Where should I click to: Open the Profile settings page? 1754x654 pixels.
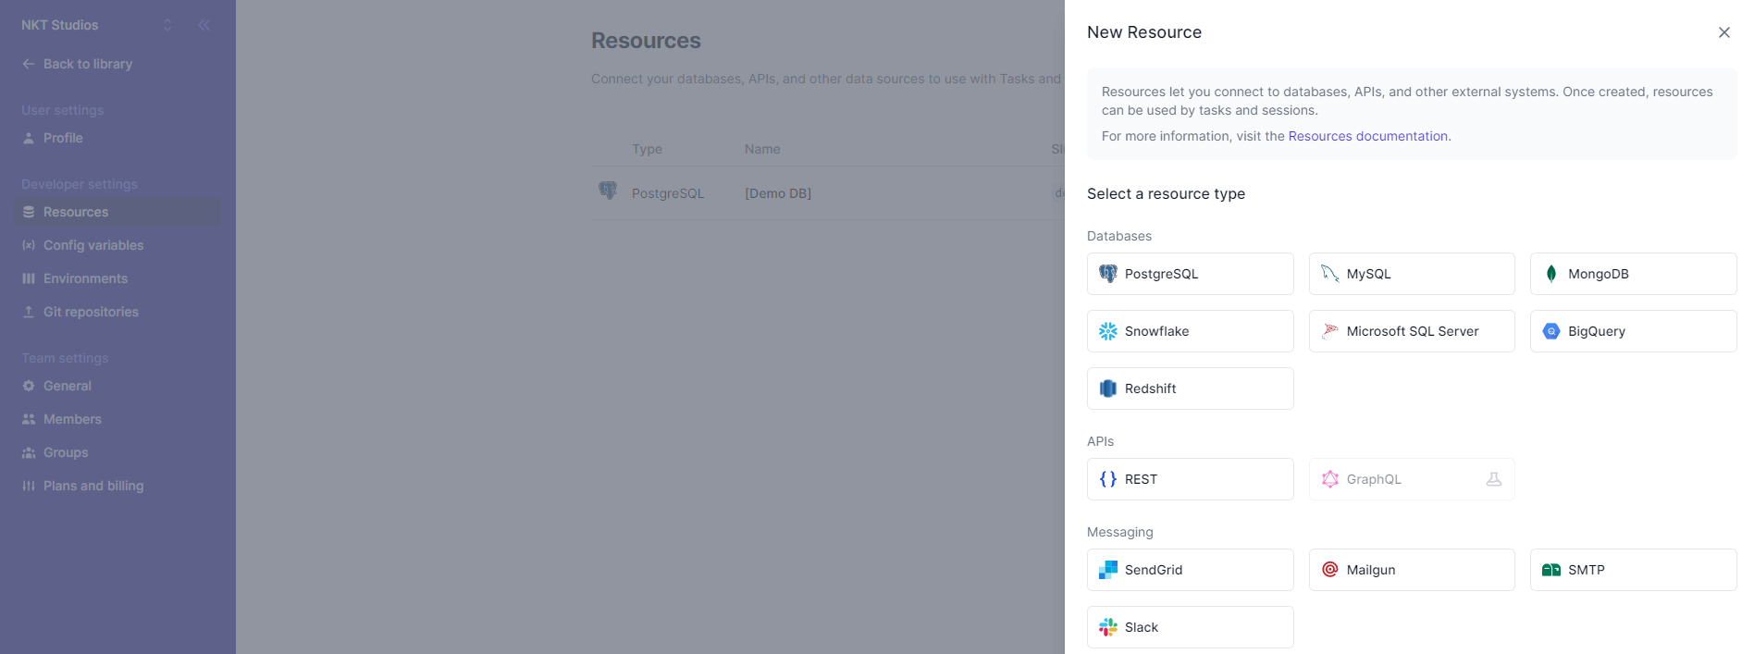point(117,138)
